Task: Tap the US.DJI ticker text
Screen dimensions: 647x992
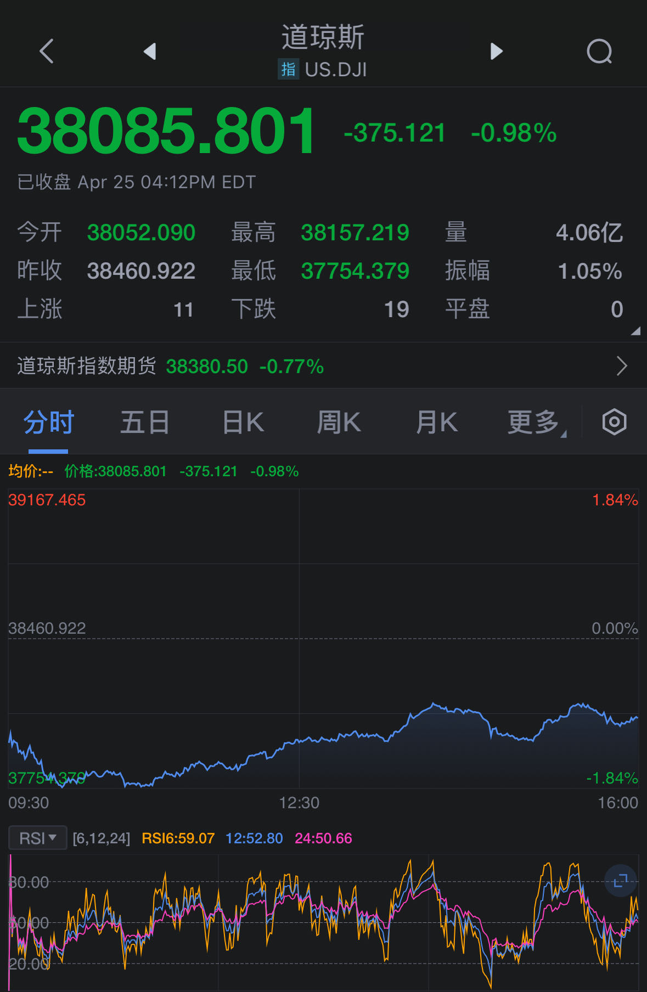Action: pyautogui.click(x=336, y=70)
